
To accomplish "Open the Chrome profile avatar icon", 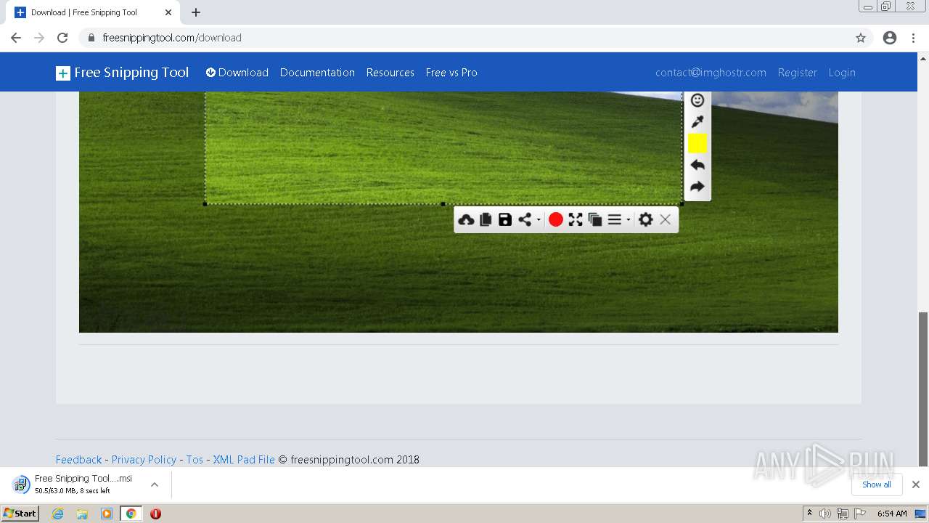I will (890, 38).
